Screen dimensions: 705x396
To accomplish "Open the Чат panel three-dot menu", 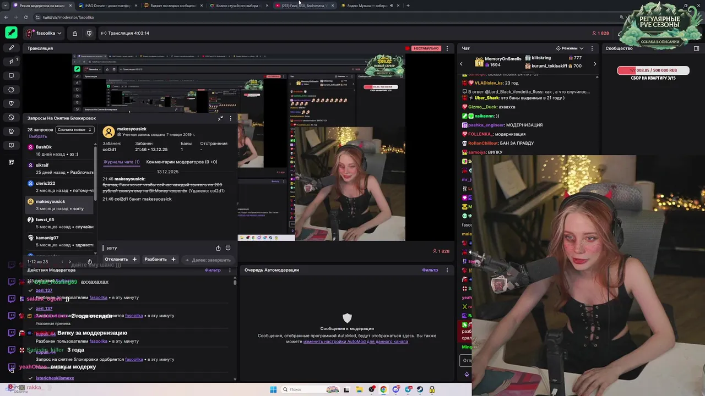I will (x=592, y=48).
